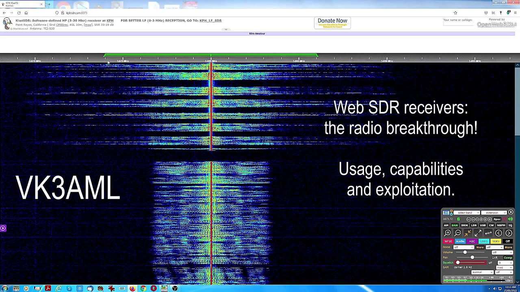Viewport: 520px width, 292px height.
Task: Select the Off tab in control panel
Action: [508, 241]
